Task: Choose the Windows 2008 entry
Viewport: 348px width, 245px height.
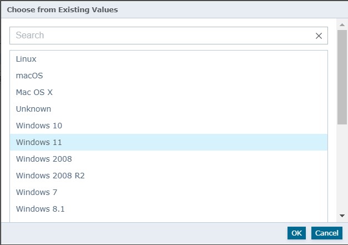Action: [x=169, y=159]
